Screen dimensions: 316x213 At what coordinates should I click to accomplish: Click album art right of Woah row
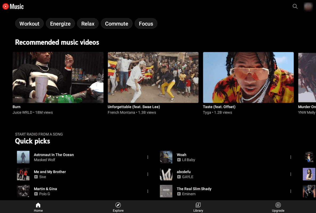click(x=309, y=157)
